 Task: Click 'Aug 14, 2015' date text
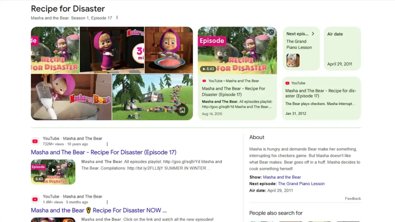click(212, 114)
